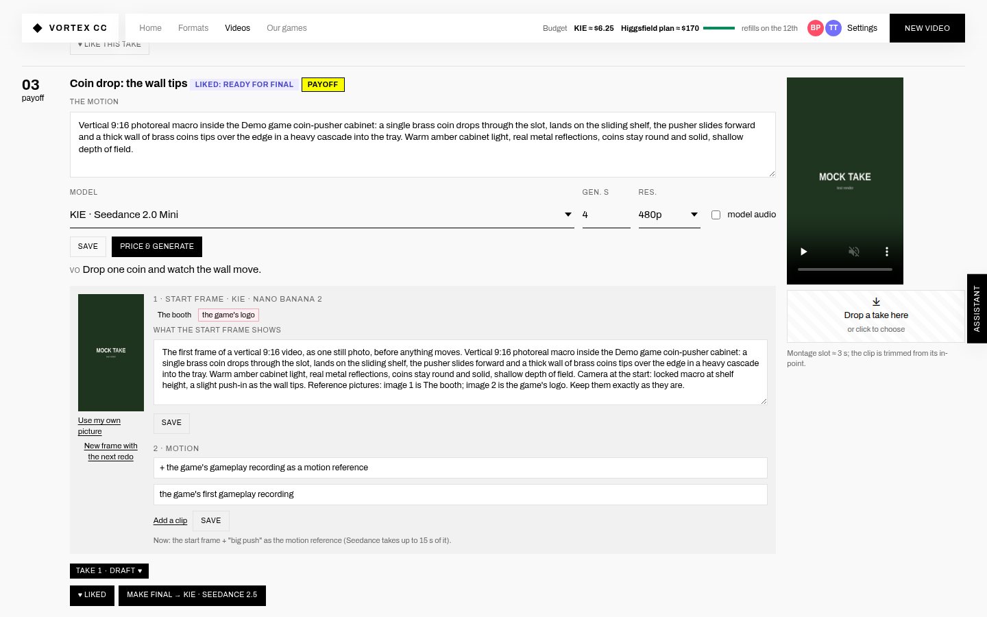Select the game's logo reference tag
Screen dimensions: 987x617
(228, 315)
